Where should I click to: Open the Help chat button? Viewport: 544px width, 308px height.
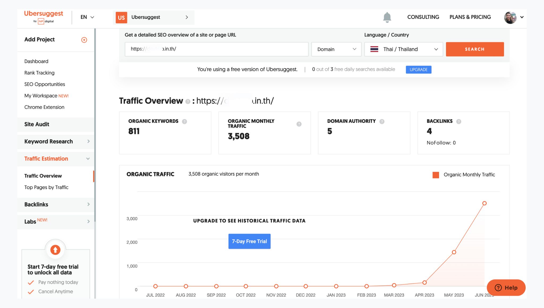(x=506, y=288)
